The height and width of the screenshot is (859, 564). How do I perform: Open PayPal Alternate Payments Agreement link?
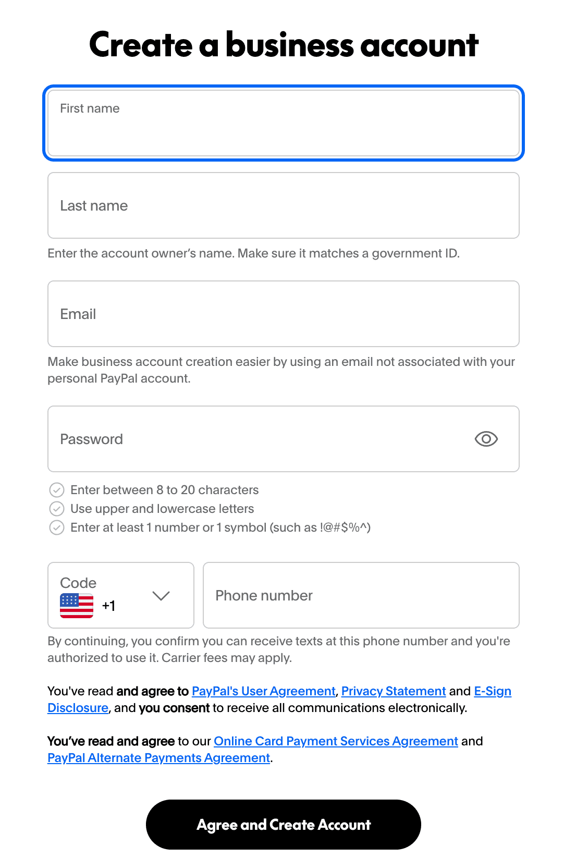pyautogui.click(x=158, y=758)
